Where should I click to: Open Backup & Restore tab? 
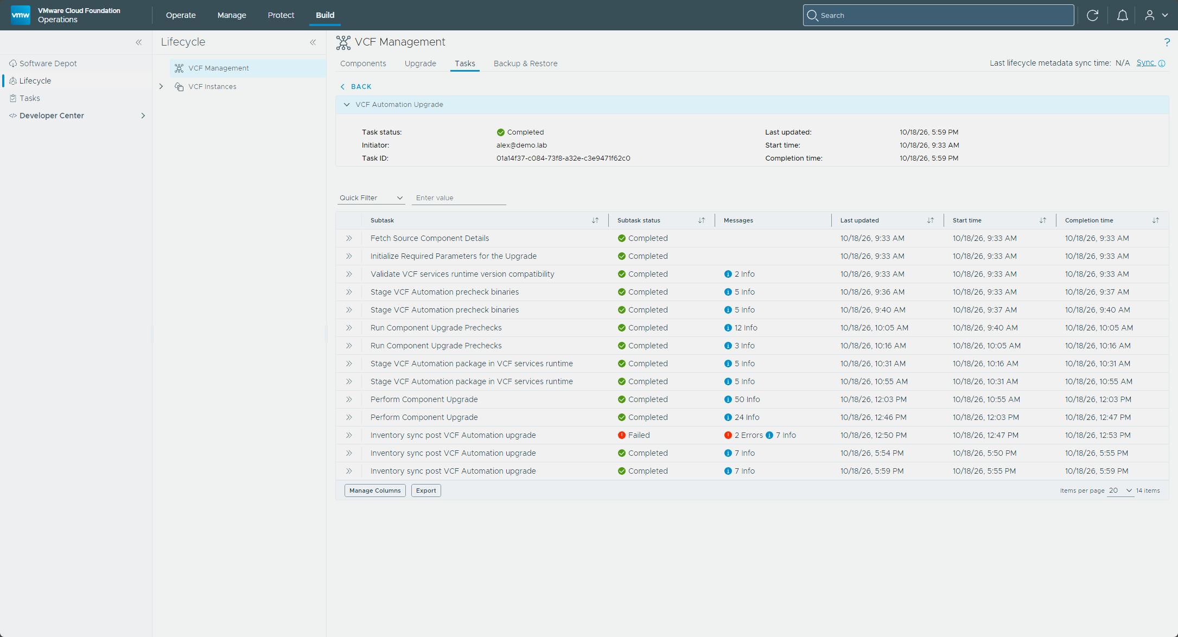click(x=525, y=63)
